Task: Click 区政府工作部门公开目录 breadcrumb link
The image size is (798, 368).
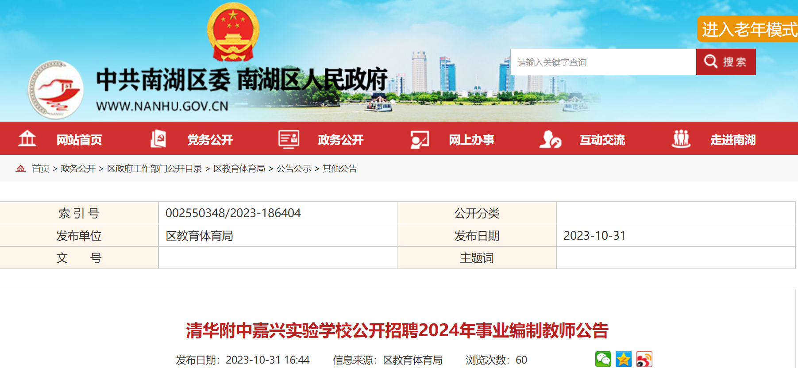Action: coord(154,169)
